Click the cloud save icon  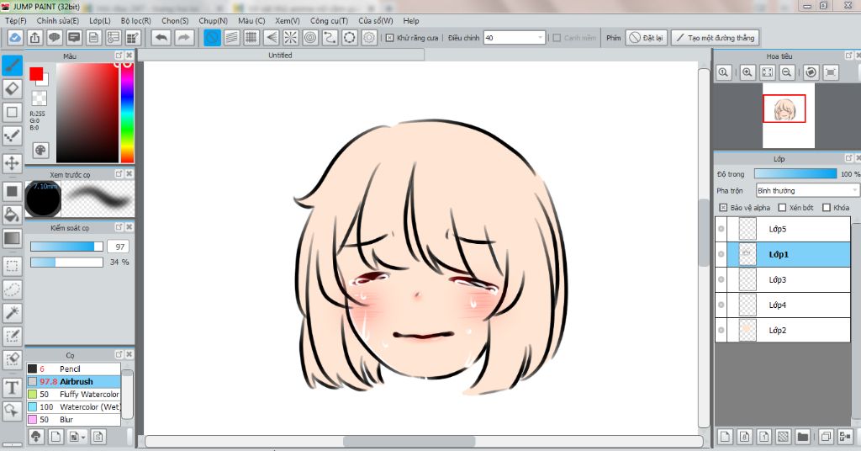coord(15,38)
